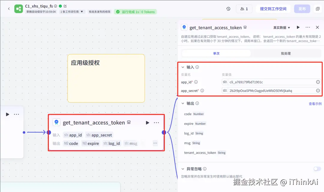
Task: Switch to the 单次 tab
Action: (x=216, y=53)
